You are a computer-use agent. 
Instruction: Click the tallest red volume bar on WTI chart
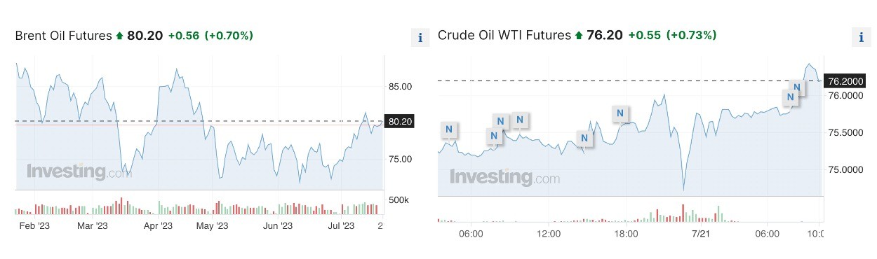pos(683,213)
